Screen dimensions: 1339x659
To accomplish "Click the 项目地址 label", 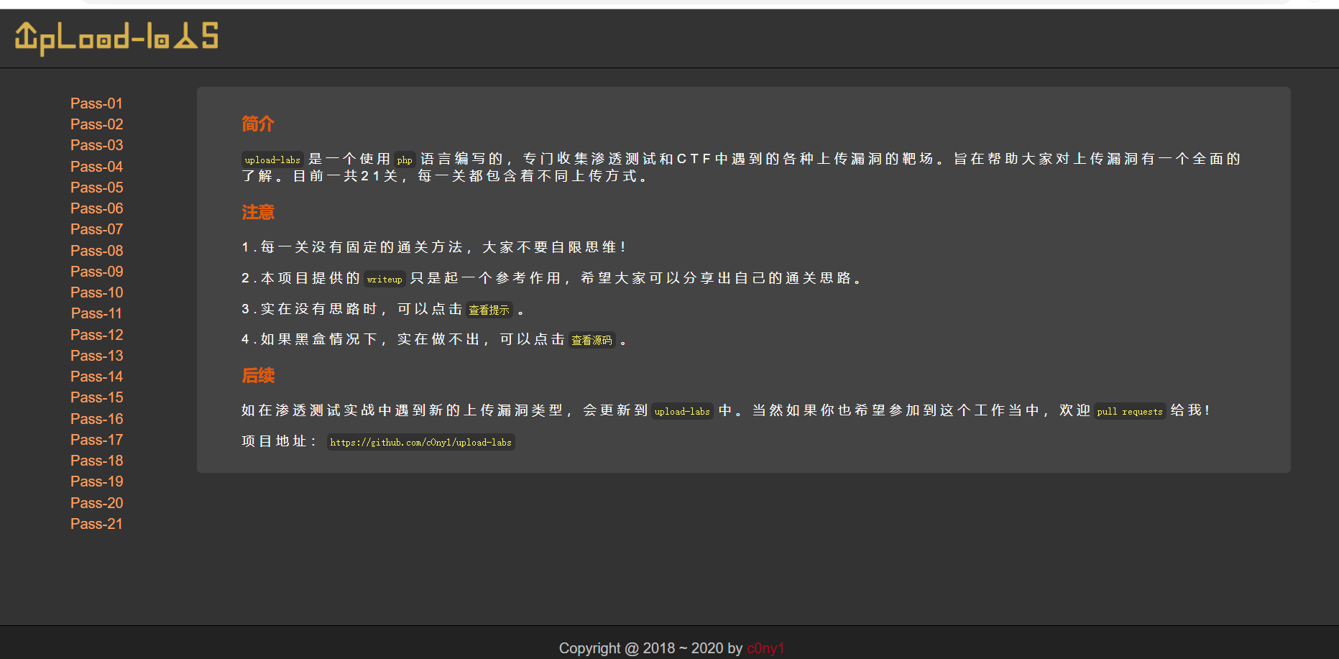I will click(279, 441).
